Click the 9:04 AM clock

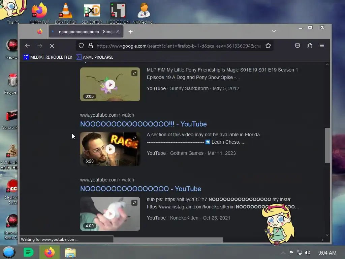point(327,253)
